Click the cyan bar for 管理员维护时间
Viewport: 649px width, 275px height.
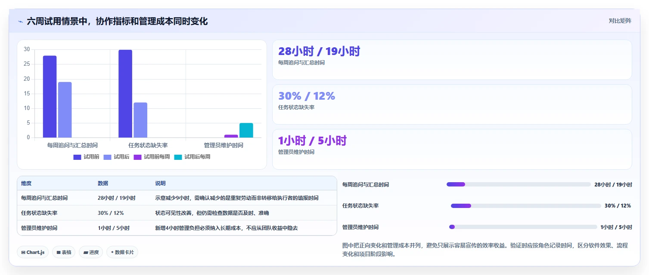tap(246, 130)
